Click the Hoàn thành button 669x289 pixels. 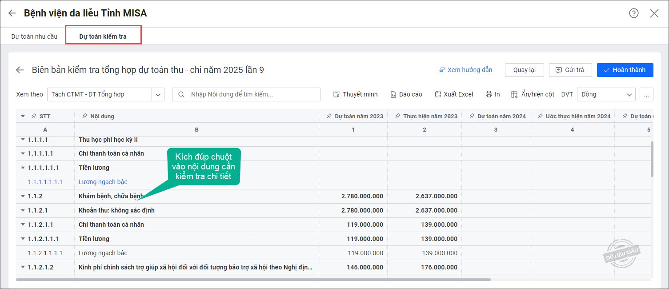tap(625, 70)
